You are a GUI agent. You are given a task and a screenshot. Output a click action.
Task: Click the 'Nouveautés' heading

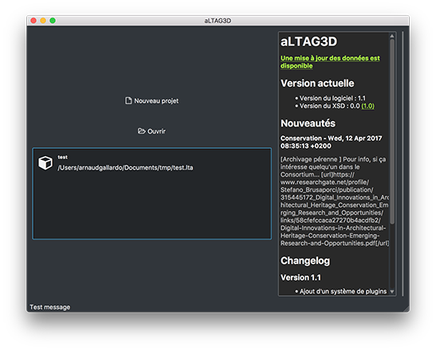(308, 123)
